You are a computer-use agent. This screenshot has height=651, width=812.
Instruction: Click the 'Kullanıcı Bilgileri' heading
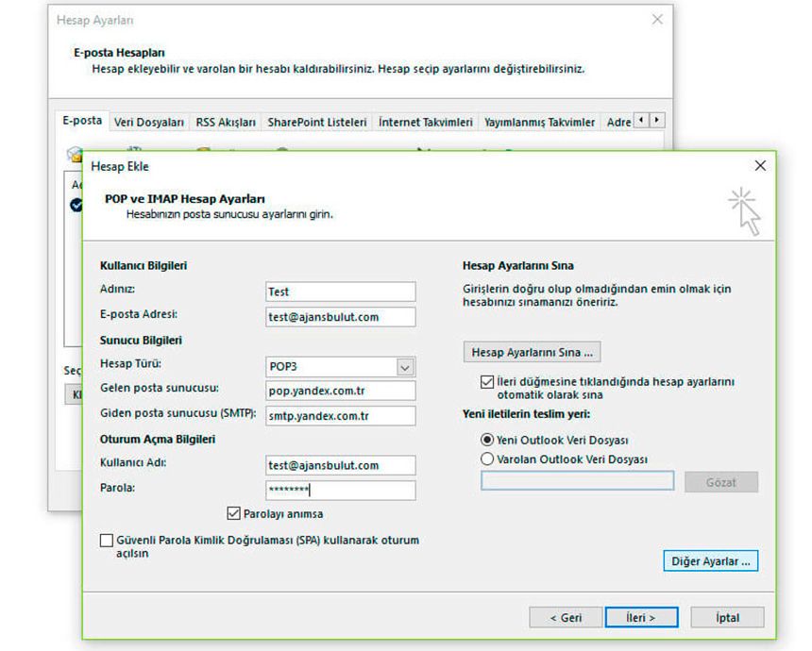click(144, 265)
